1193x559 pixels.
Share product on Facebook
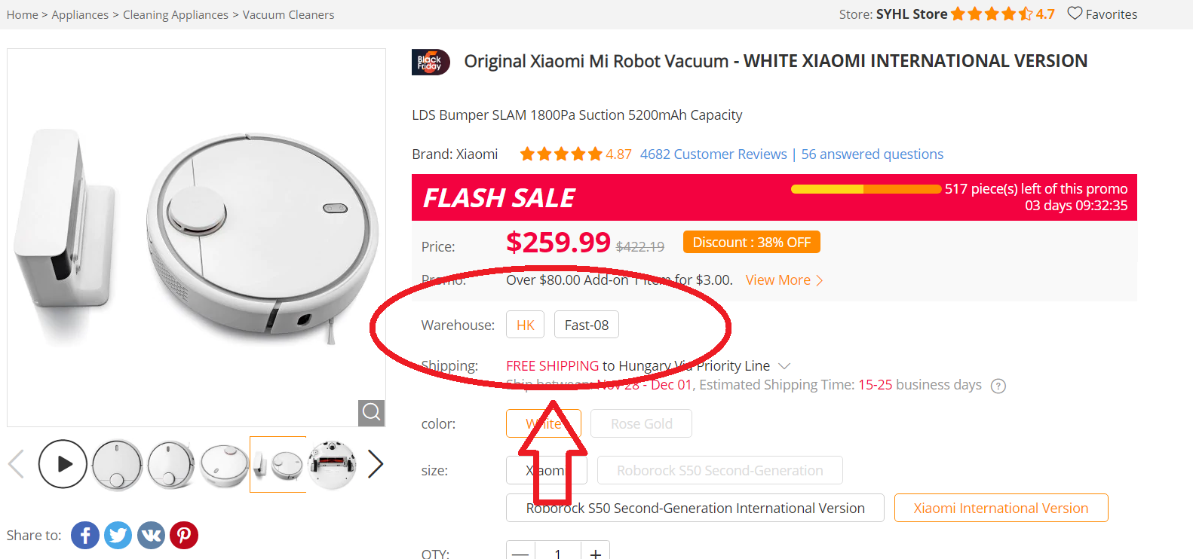[85, 536]
